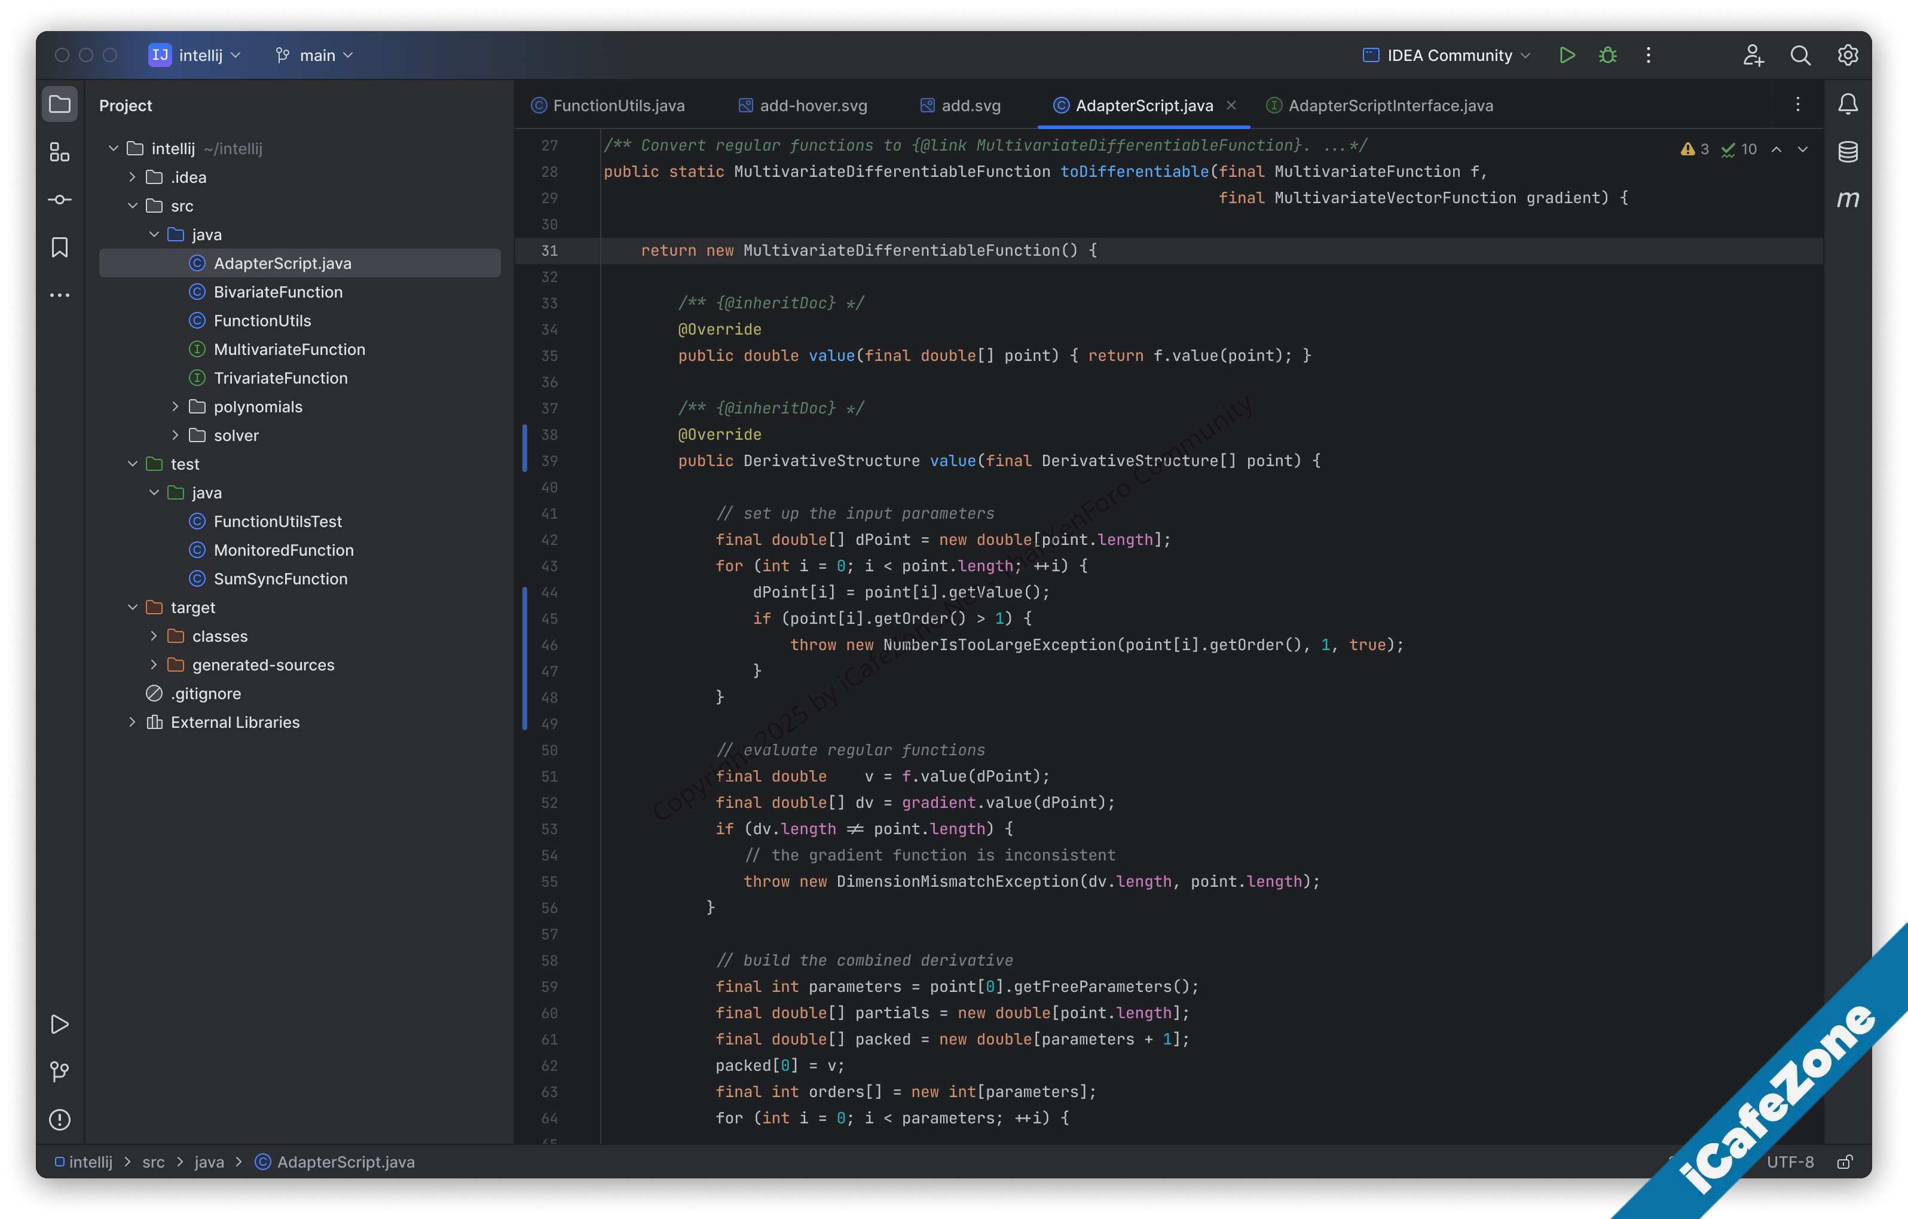Collapse the intellij root folder
The width and height of the screenshot is (1908, 1219).
point(114,148)
